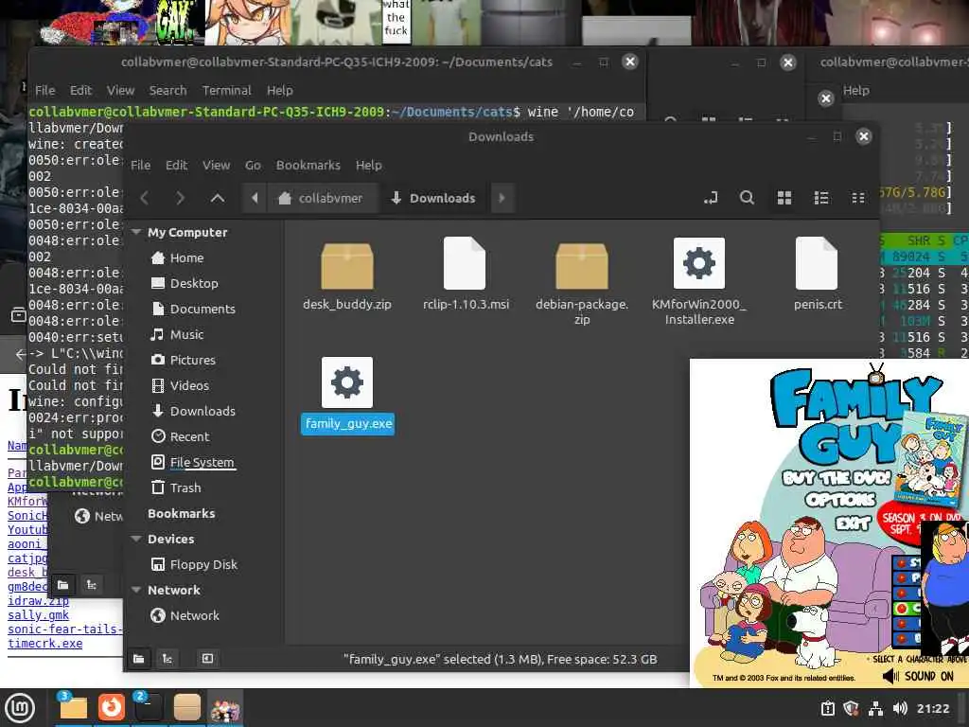The width and height of the screenshot is (969, 727).
Task: Open the File menu in Downloads window
Action: pos(140,165)
